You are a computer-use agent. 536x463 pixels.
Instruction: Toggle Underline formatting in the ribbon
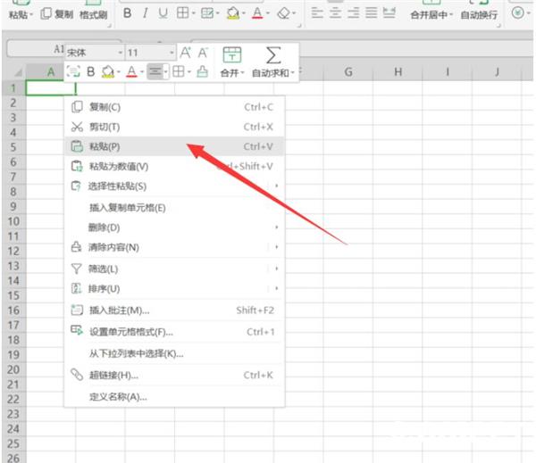(x=163, y=13)
